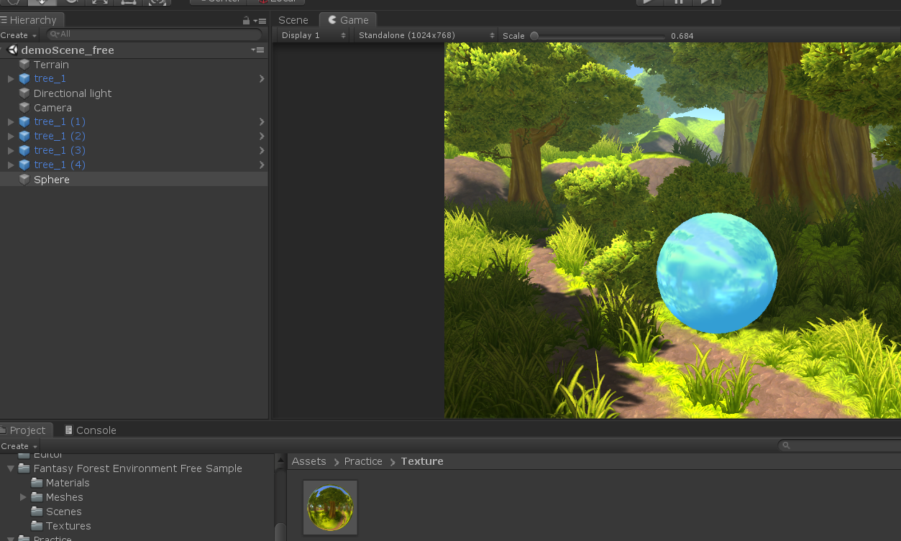901x541 pixels.
Task: Select the tree_1 (3) object
Action: 134,150
